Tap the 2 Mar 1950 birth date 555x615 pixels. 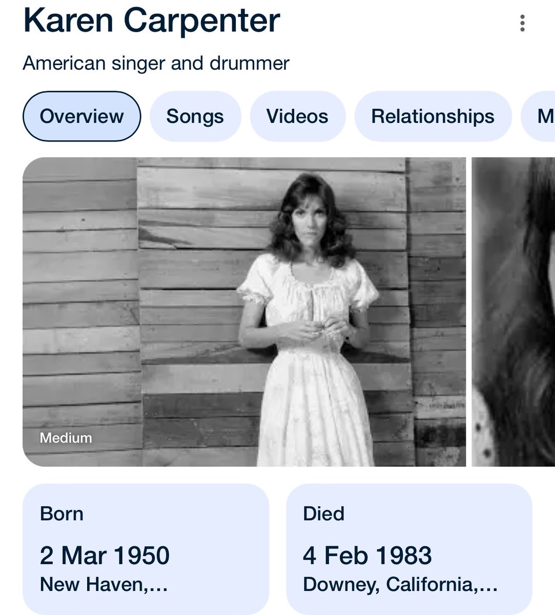[x=105, y=556]
